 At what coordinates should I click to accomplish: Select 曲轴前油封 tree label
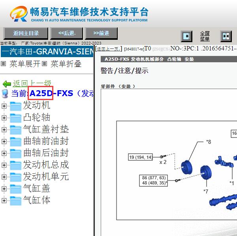pos(46,141)
